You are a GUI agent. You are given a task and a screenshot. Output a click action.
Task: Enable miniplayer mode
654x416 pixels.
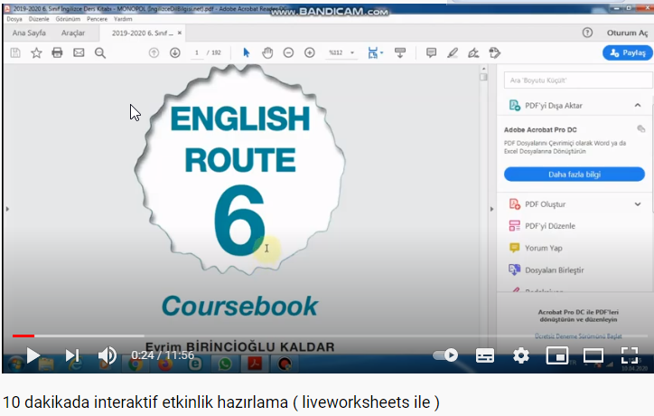click(556, 355)
